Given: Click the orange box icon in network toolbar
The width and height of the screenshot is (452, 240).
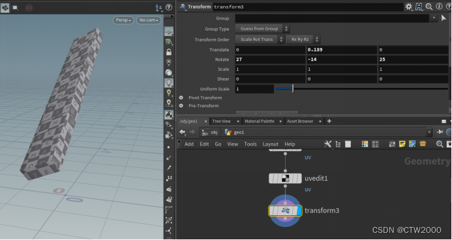Looking at the screenshot, I should (x=423, y=144).
